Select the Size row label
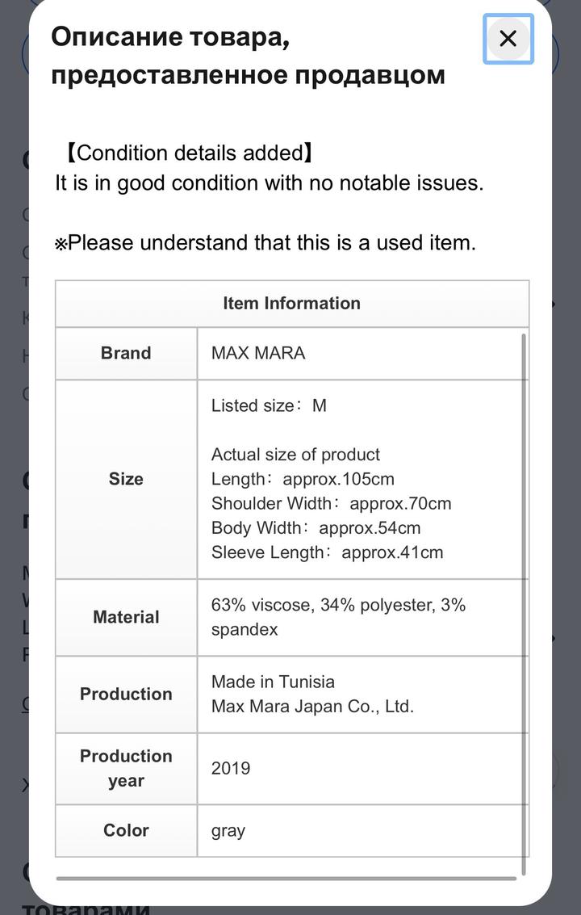The width and height of the screenshot is (581, 915). click(x=125, y=479)
